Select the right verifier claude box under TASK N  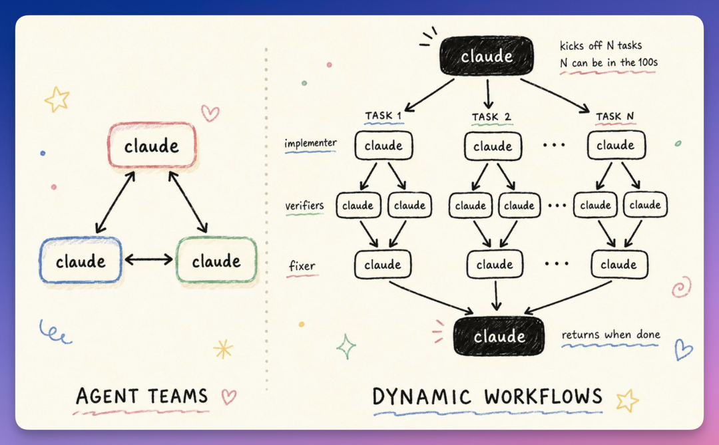click(x=645, y=205)
